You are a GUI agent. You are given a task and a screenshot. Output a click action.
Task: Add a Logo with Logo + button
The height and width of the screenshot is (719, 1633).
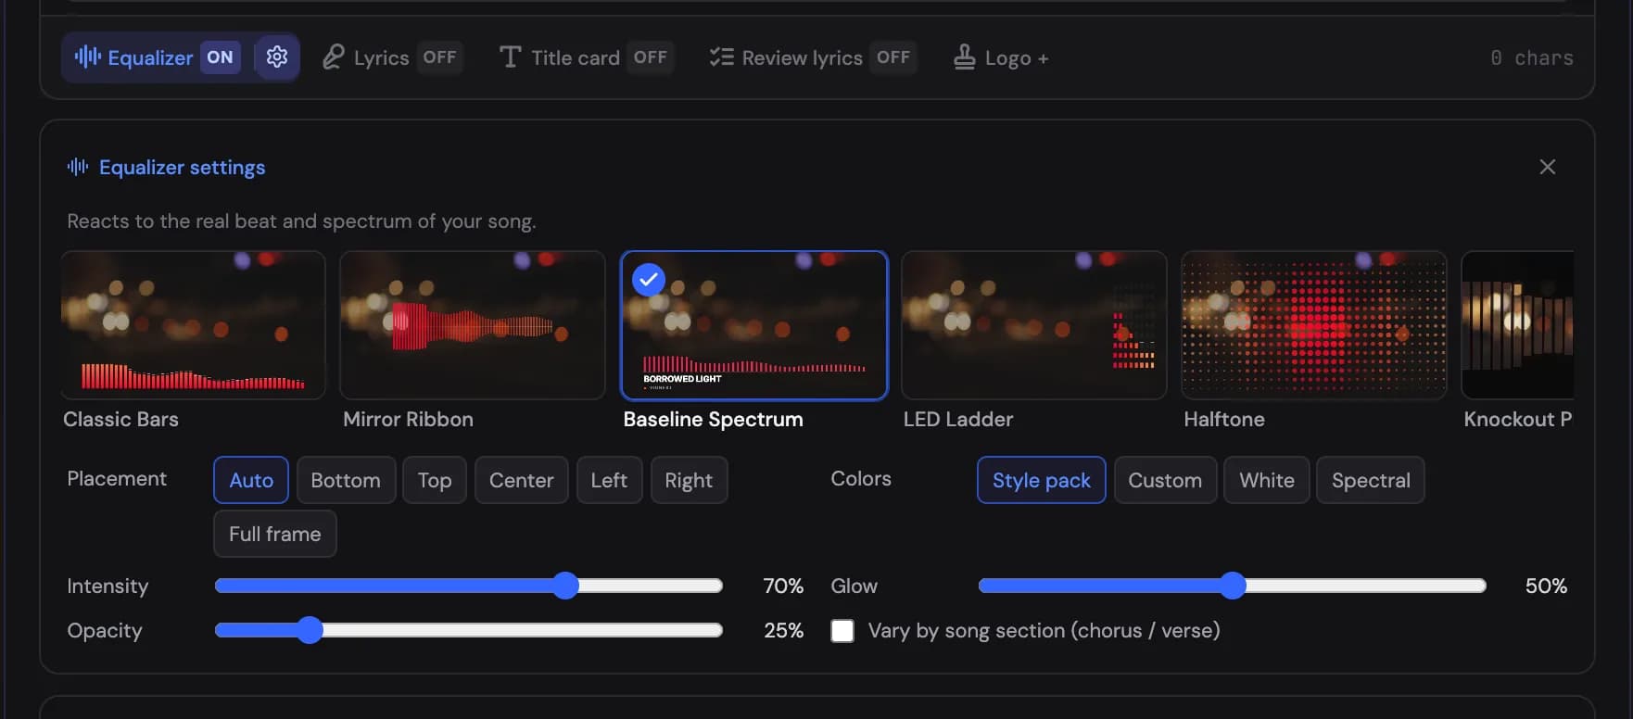point(1001,57)
